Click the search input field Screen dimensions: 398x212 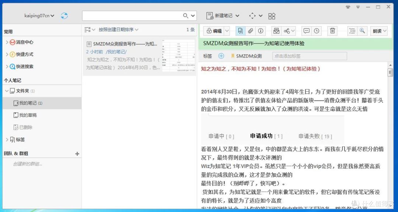coord(132,16)
